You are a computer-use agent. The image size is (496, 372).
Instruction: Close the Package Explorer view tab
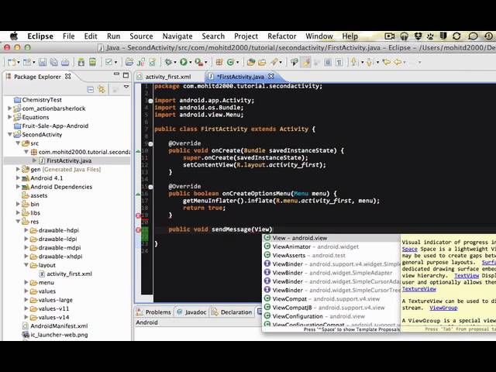click(67, 76)
